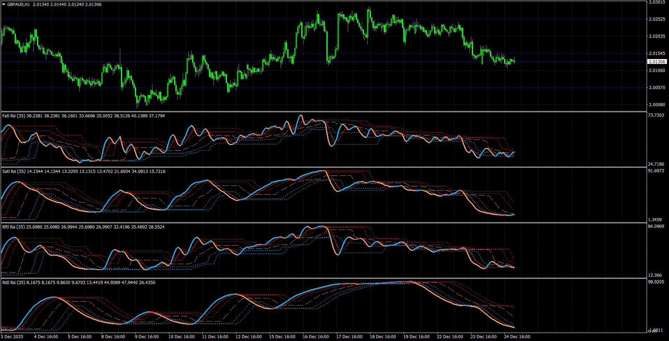
Task: Click the 91.6973 scale value in Satl panel
Action: [x=656, y=171]
